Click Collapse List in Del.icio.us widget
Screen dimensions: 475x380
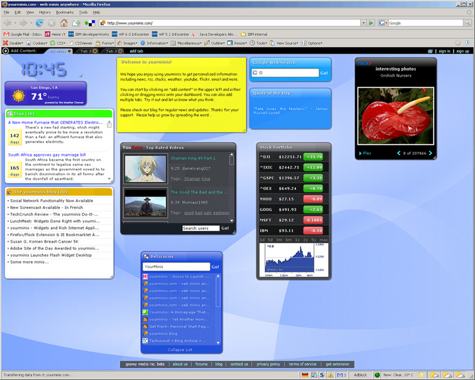click(180, 349)
